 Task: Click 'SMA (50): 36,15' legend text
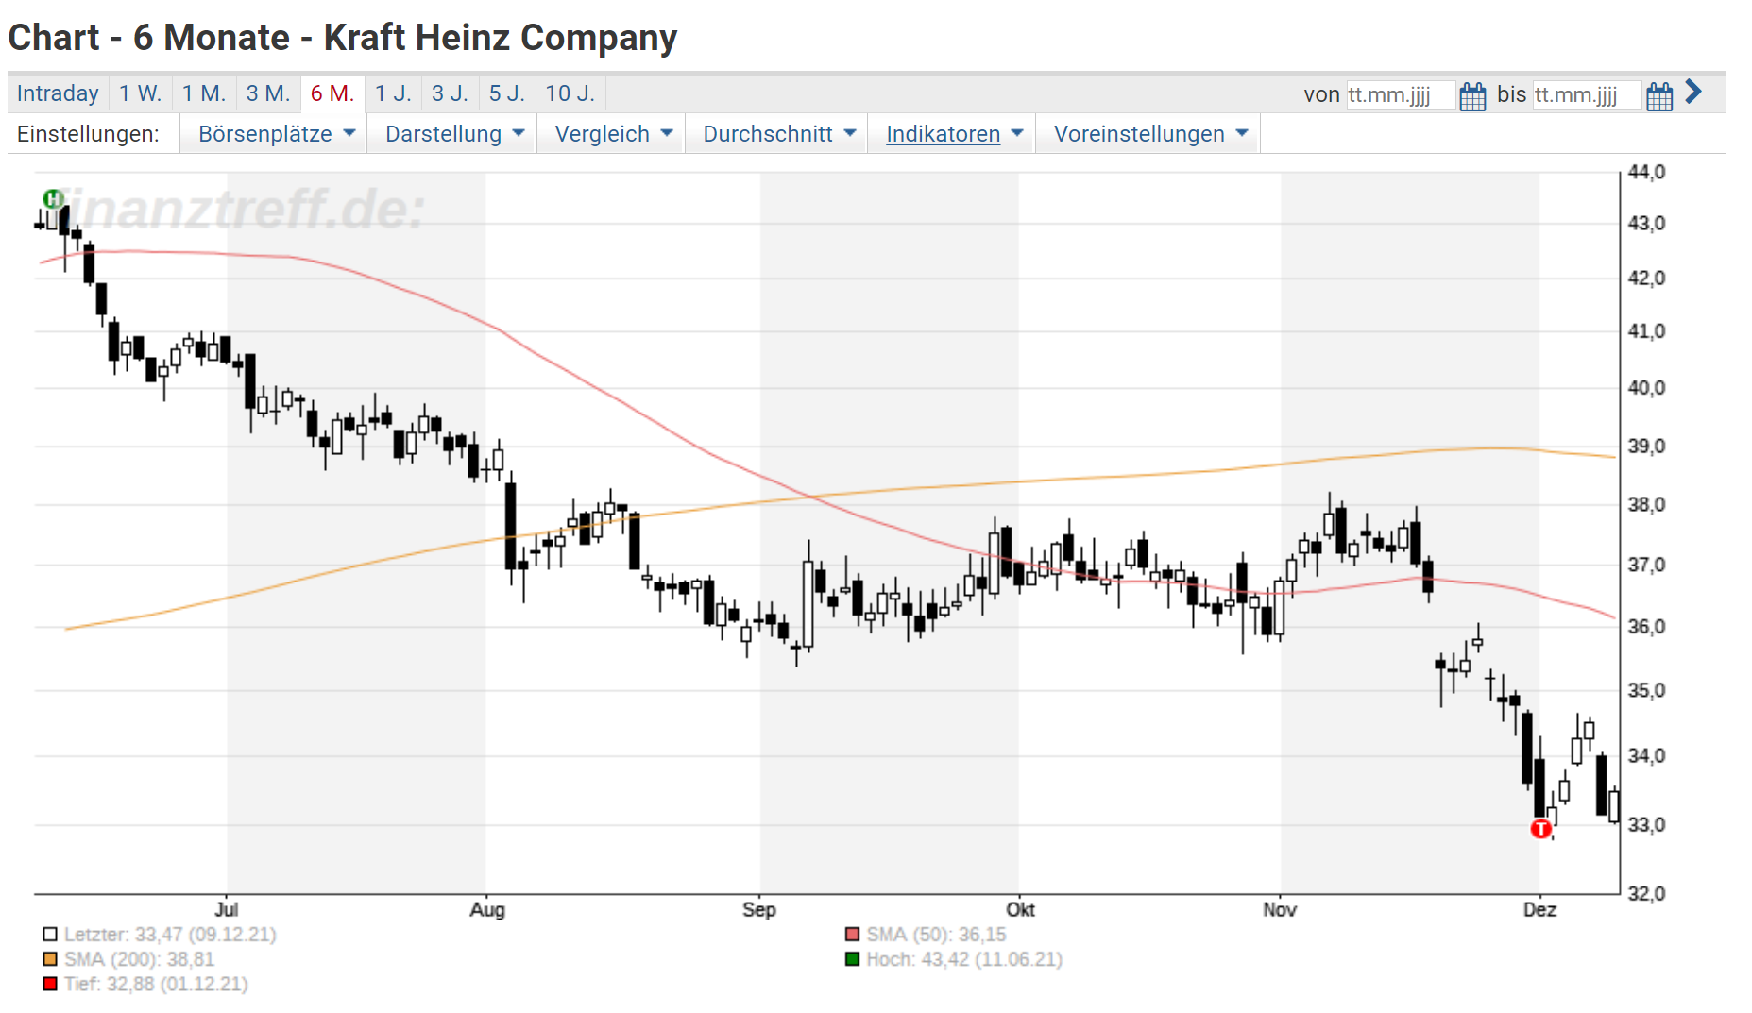point(936,935)
